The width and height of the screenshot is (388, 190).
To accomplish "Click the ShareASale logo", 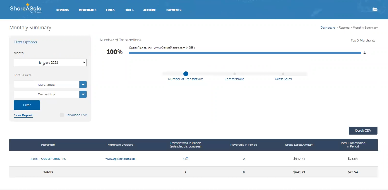I will pos(25,9).
